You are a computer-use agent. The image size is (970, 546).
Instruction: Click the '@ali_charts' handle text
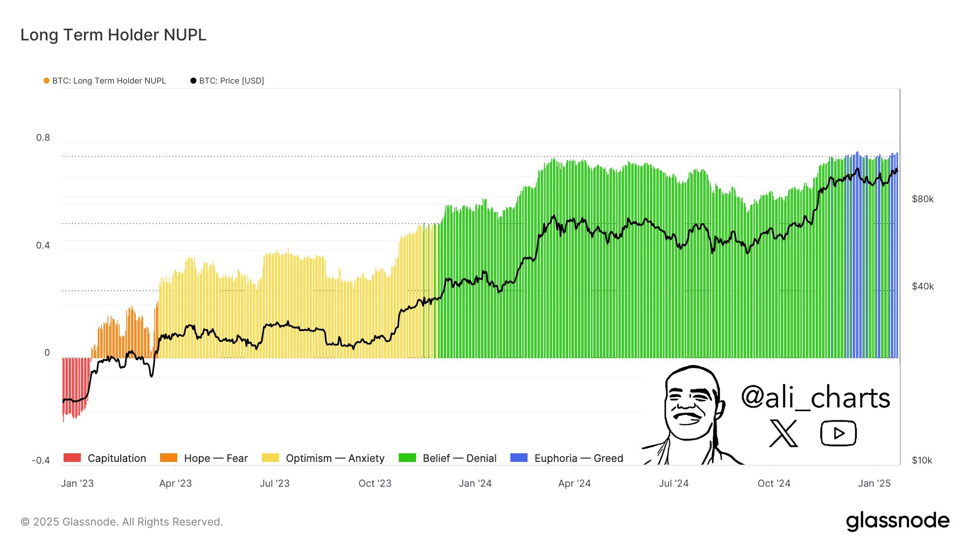[x=815, y=397]
